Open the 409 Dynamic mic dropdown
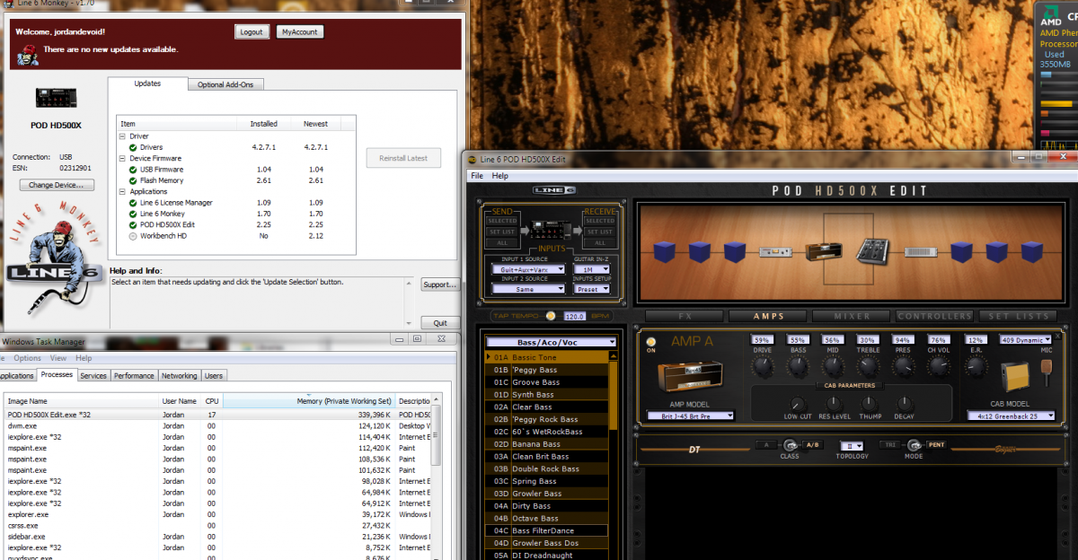This screenshot has height=560, width=1078. click(1026, 340)
